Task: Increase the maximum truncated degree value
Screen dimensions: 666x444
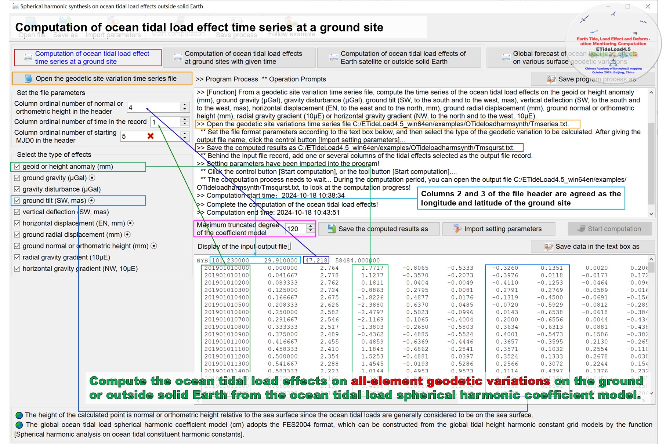Action: coord(311,226)
